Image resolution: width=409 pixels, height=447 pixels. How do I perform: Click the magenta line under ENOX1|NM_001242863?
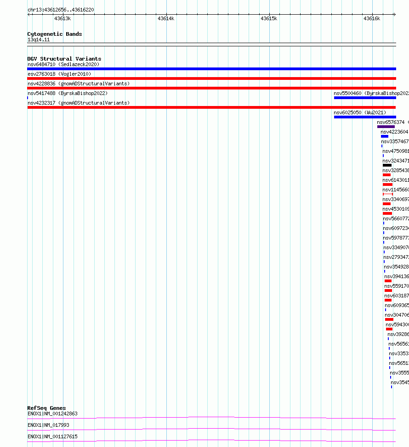click(211, 418)
